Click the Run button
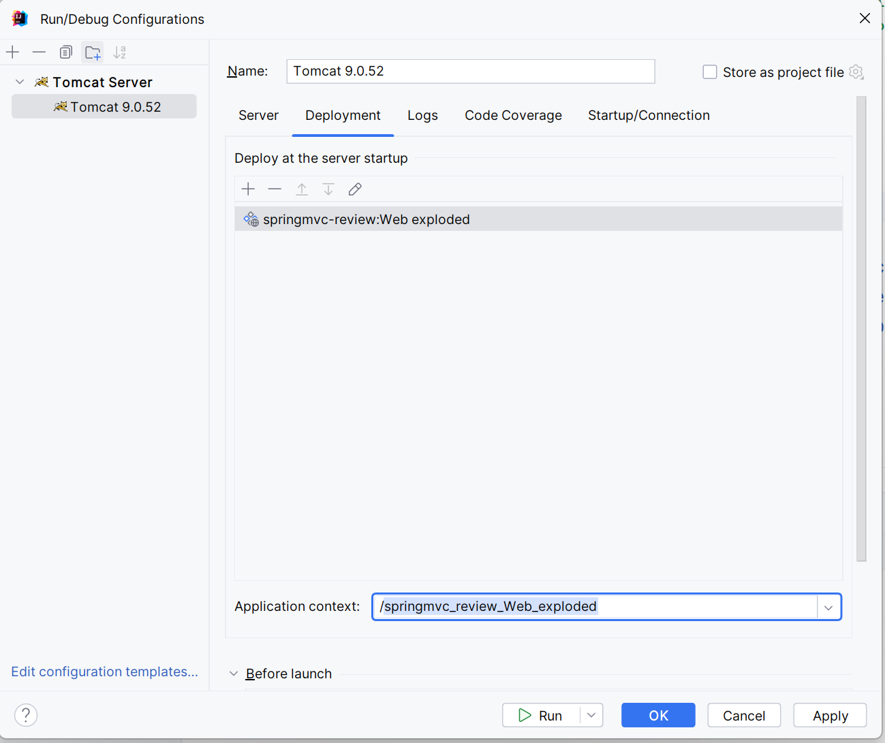 pyautogui.click(x=542, y=715)
